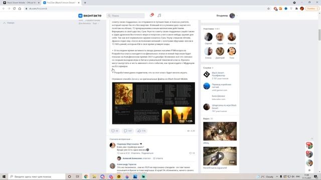Click 'Поделиться' under the first comment

click(x=147, y=153)
